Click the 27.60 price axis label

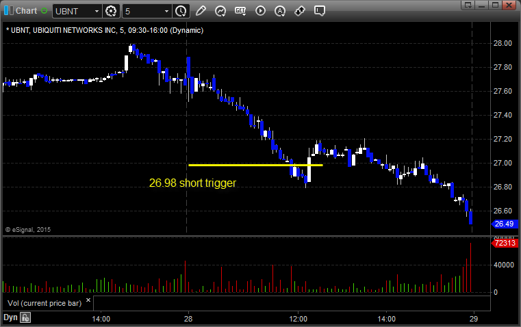coord(503,91)
